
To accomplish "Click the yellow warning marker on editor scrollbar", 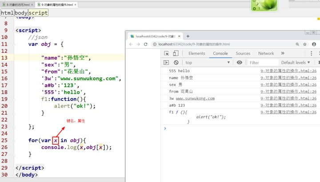I will pos(318,19).
